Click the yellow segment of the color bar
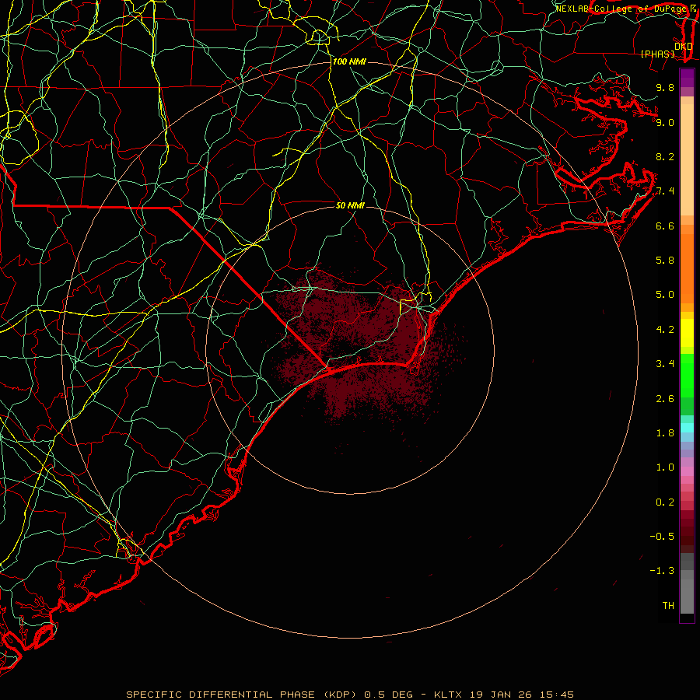This screenshot has width=700, height=700. tap(687, 333)
